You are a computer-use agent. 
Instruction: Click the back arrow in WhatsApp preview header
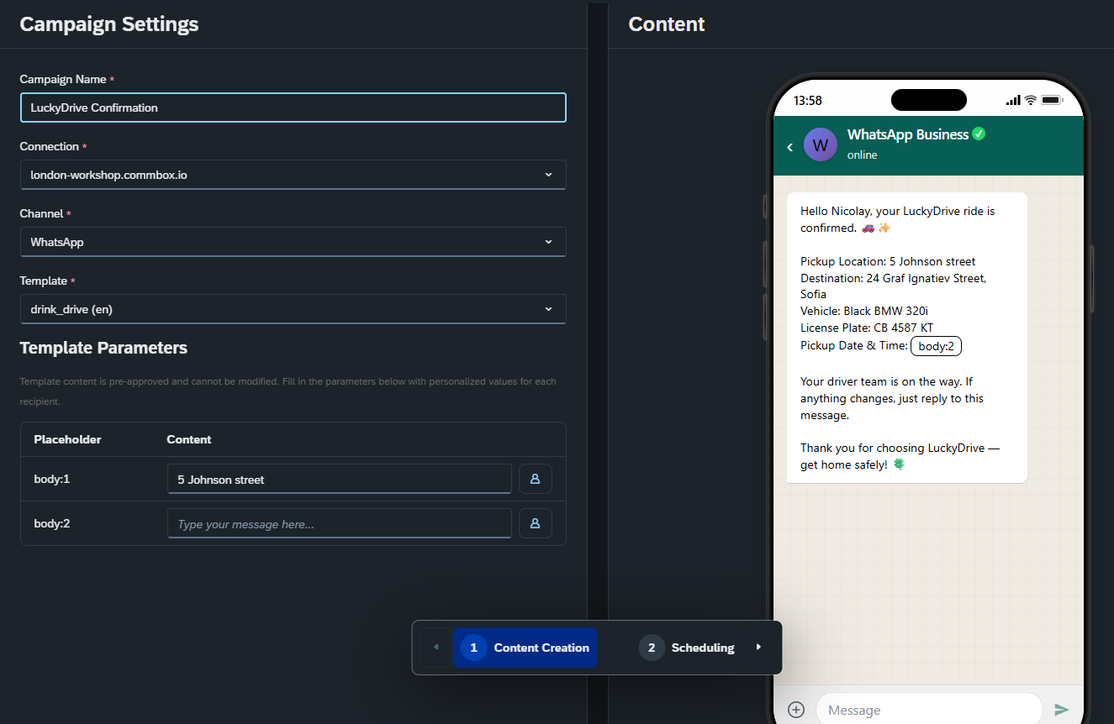[x=789, y=147]
